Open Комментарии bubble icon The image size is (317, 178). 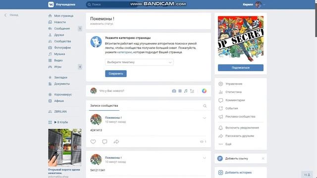pyautogui.click(x=220, y=100)
